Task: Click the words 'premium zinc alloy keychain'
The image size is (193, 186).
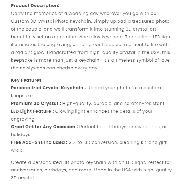Action: [89, 37]
